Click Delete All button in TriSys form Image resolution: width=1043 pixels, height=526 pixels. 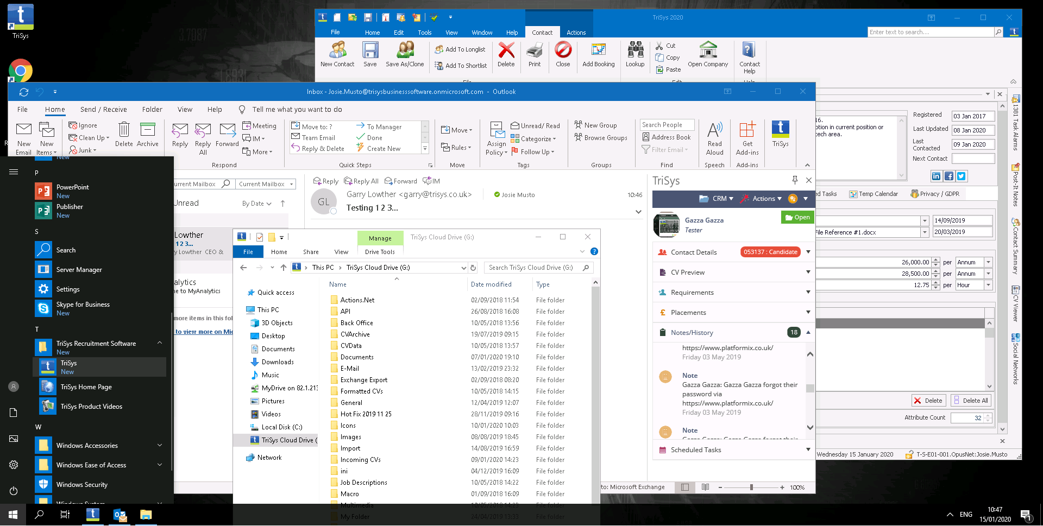coord(971,401)
